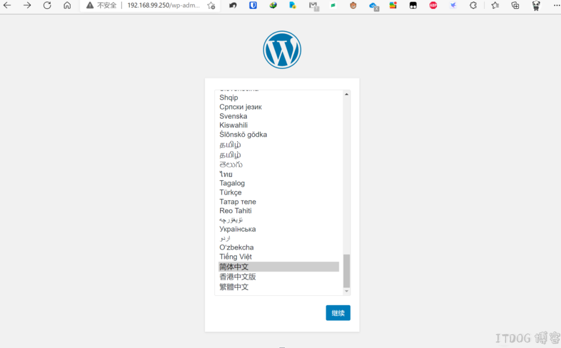The image size is (561, 348).
Task: Select the Telugu language option తెలుగు
Action: (x=279, y=165)
